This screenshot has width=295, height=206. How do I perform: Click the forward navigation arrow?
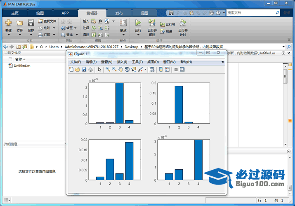(12, 47)
